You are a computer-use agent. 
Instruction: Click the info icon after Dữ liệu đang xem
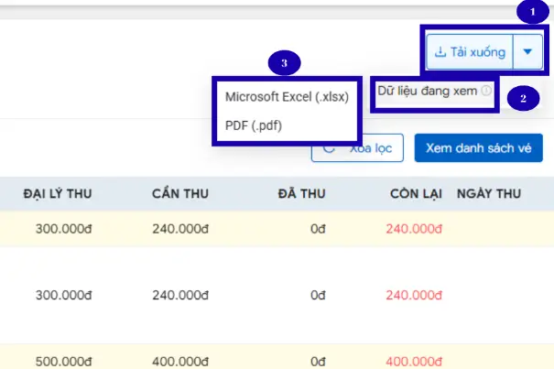click(486, 91)
